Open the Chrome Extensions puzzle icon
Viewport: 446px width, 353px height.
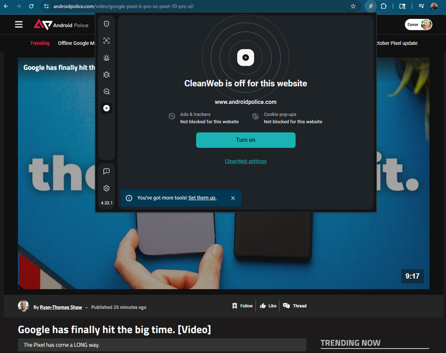(x=383, y=6)
